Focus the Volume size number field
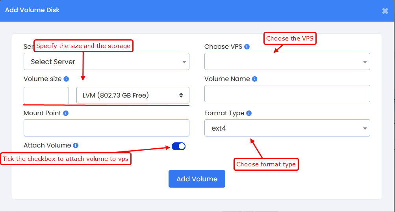395x212 pixels. pos(46,95)
